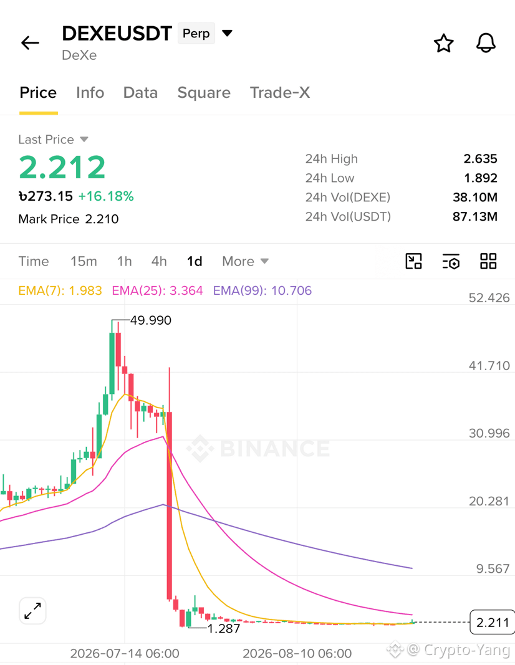Click the 2026-08-10 06:00 date label
This screenshot has height=665, width=515.
tap(297, 654)
